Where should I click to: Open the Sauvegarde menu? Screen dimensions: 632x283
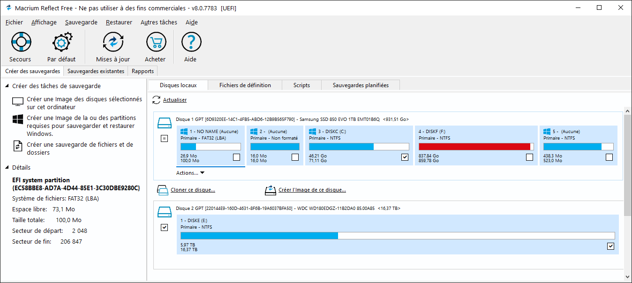pyautogui.click(x=81, y=22)
